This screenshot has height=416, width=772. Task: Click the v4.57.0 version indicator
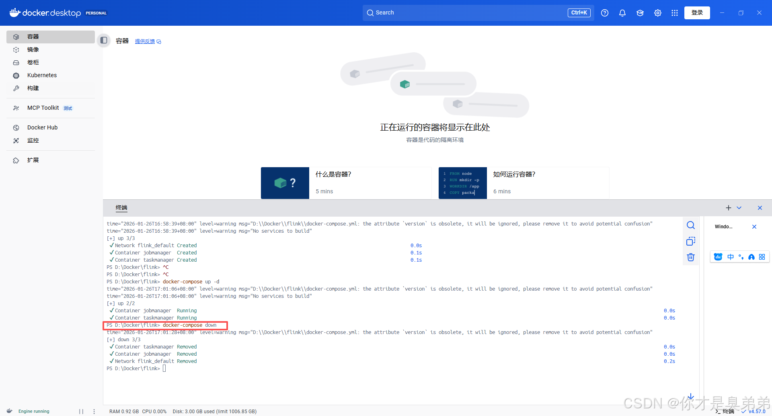tap(754, 411)
